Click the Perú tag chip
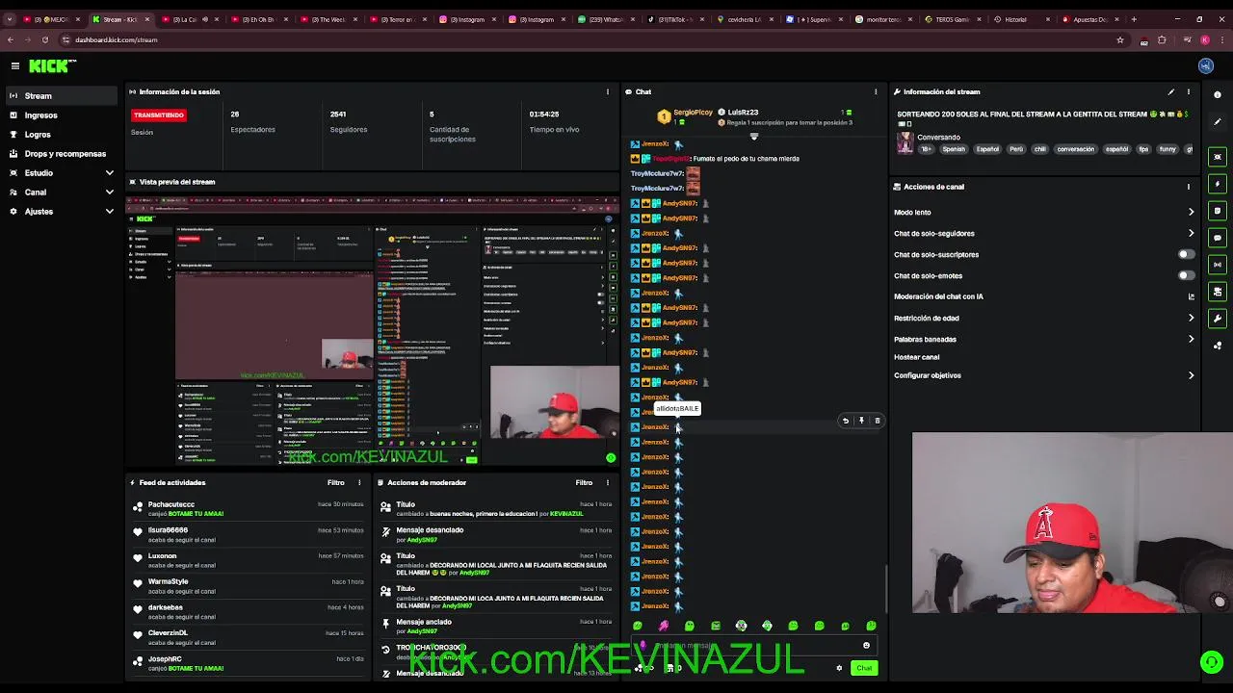1233x693 pixels. point(1016,149)
